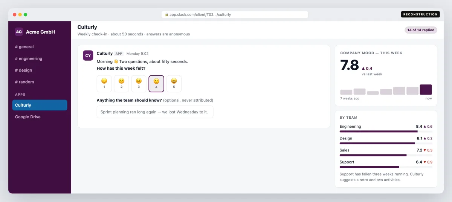The width and height of the screenshot is (452, 202).
Task: Click the Culturly channel header title
Action: (x=87, y=27)
